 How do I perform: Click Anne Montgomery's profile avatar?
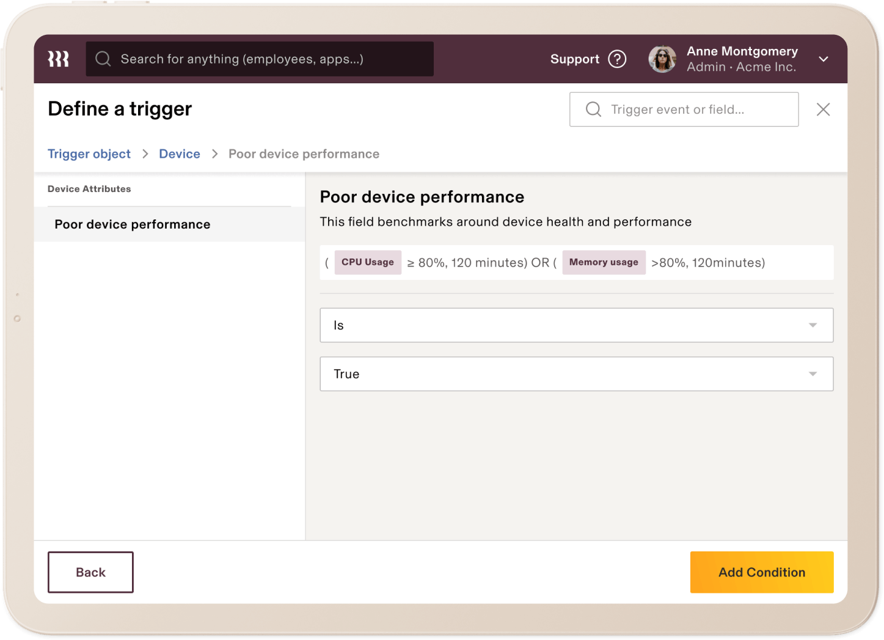click(x=662, y=59)
